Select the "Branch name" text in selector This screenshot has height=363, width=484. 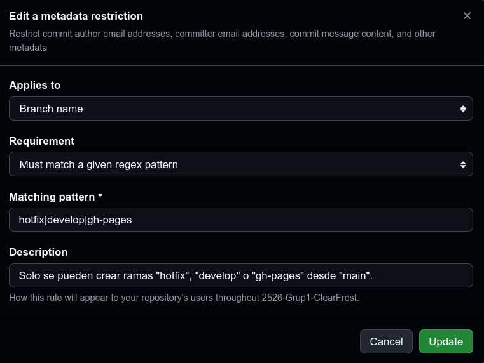click(x=51, y=109)
